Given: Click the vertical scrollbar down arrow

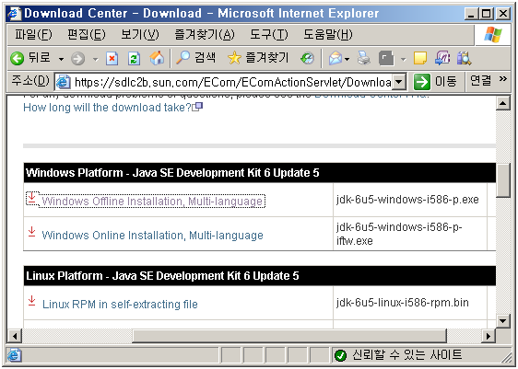Looking at the screenshot, I should click(503, 320).
